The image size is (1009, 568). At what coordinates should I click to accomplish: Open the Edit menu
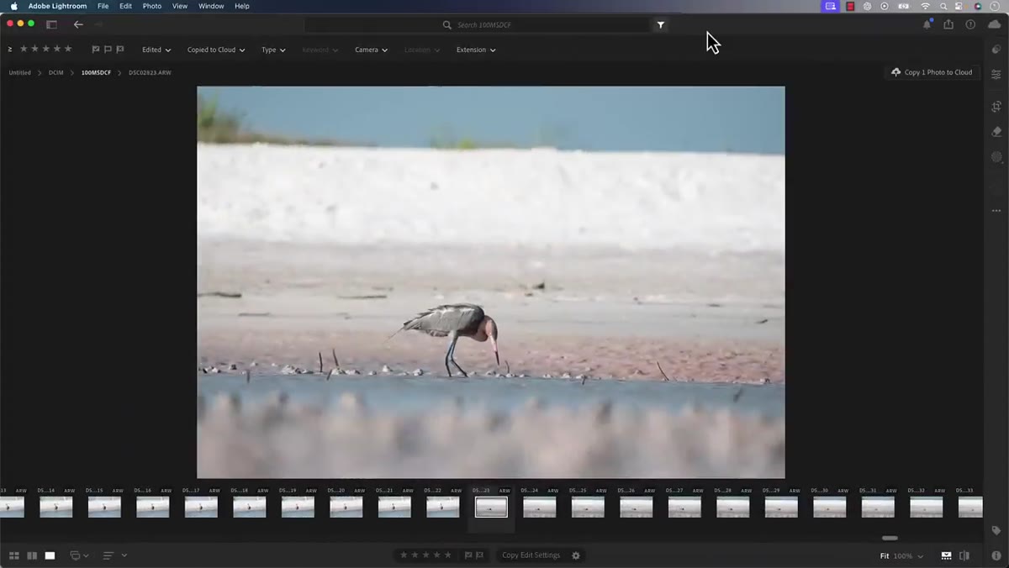tap(125, 6)
